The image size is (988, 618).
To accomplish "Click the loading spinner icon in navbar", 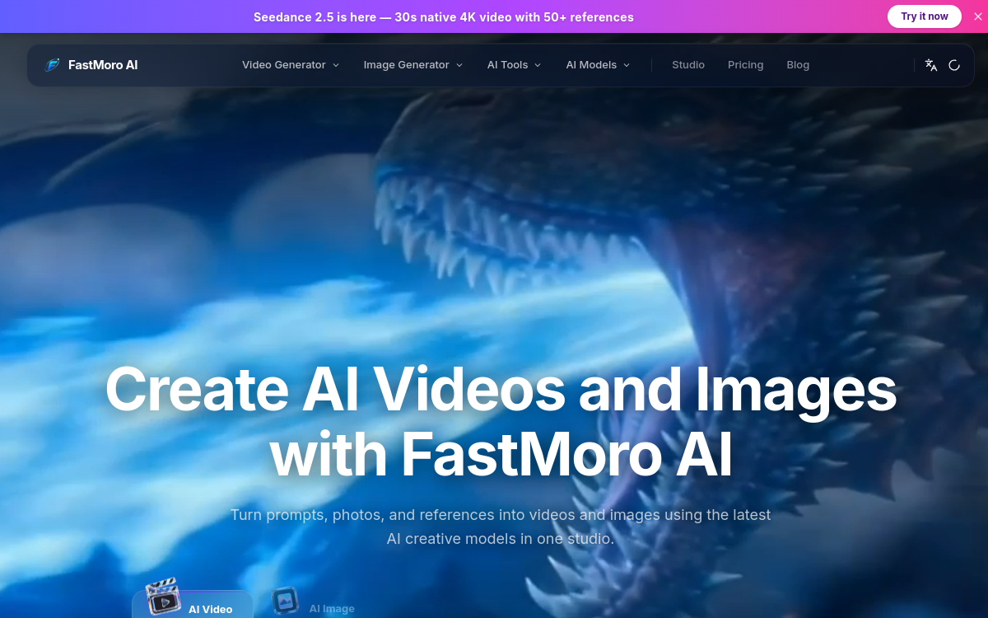I will [954, 65].
